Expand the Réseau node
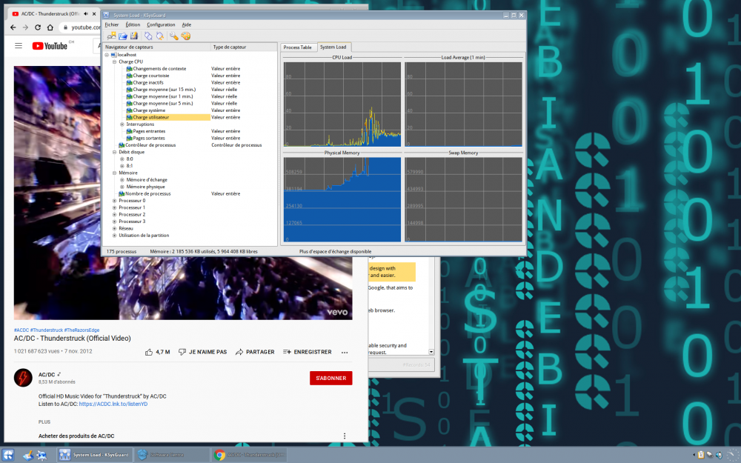This screenshot has height=463, width=741. coord(114,229)
